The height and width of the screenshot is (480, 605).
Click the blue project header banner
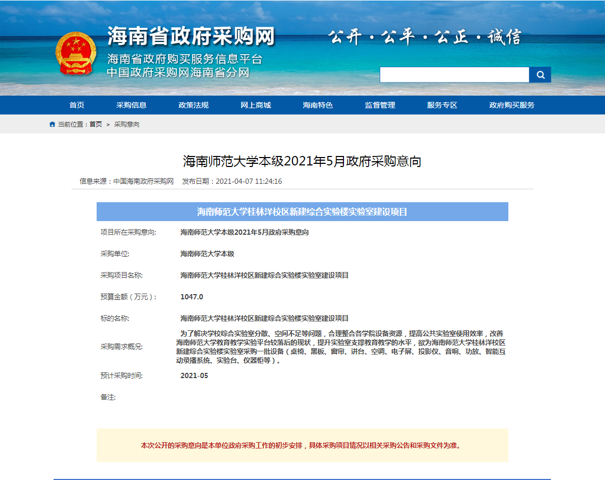pyautogui.click(x=302, y=212)
